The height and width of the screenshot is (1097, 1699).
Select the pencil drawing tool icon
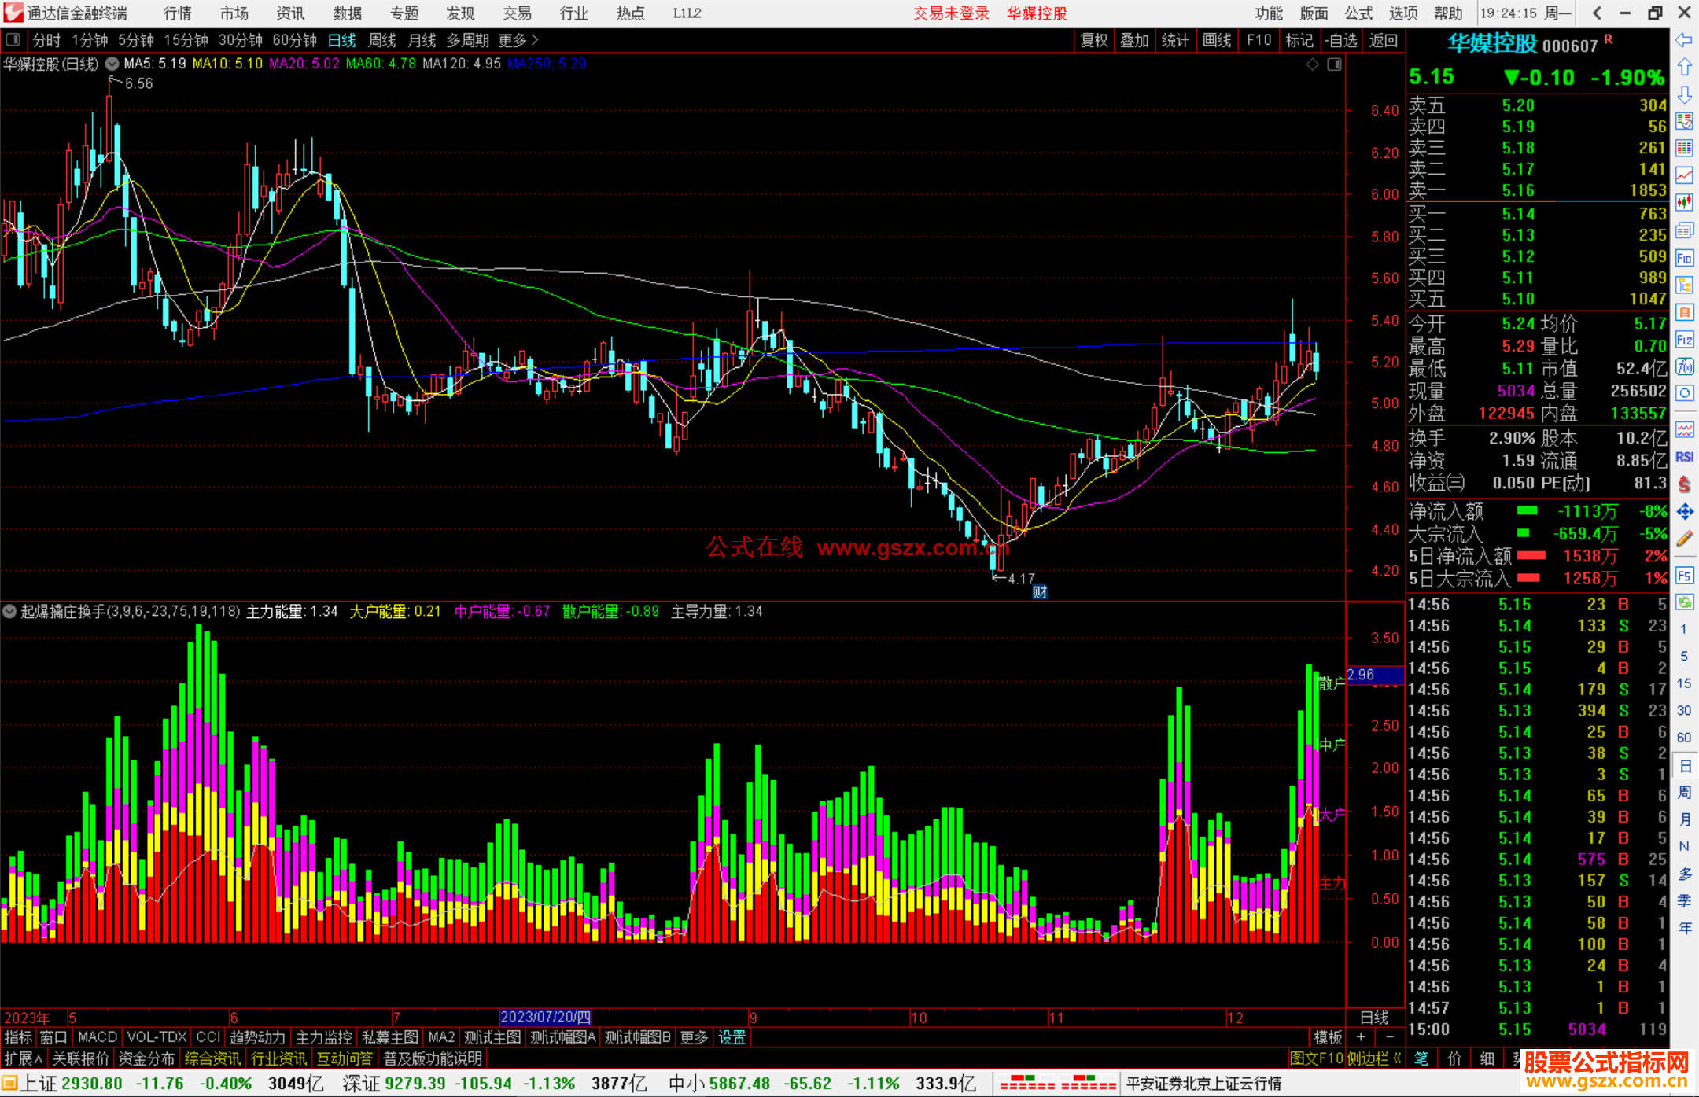click(1684, 539)
